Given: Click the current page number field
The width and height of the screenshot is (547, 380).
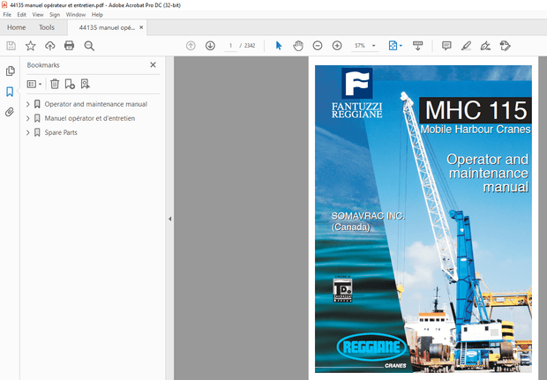Looking at the screenshot, I should click(x=230, y=46).
